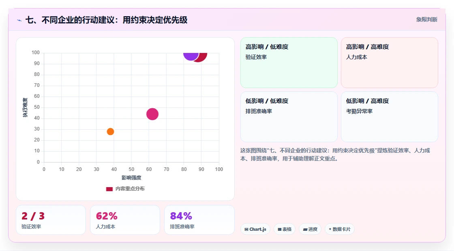Select the purple bubble at the chart top
The height and width of the screenshot is (251, 454).
pos(191,56)
